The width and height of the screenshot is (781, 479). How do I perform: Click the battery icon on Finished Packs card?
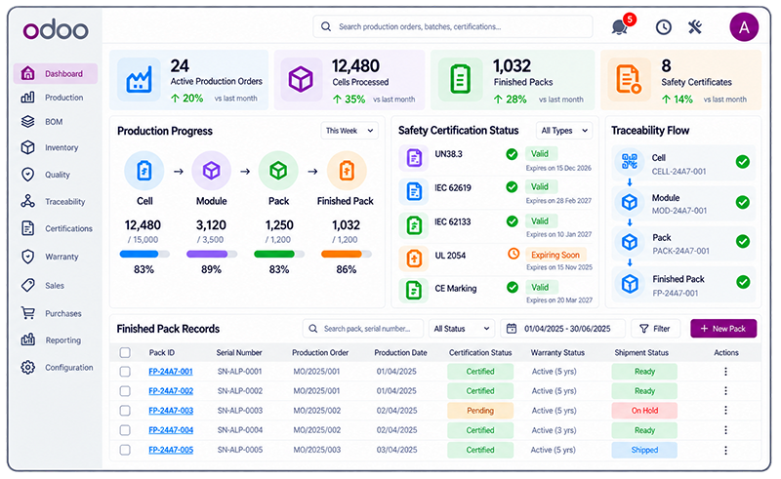click(460, 80)
